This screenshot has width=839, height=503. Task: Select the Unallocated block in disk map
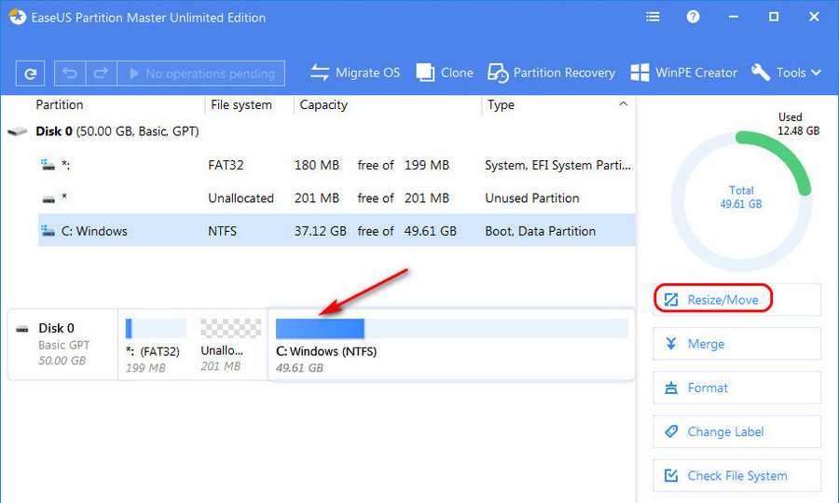click(230, 345)
